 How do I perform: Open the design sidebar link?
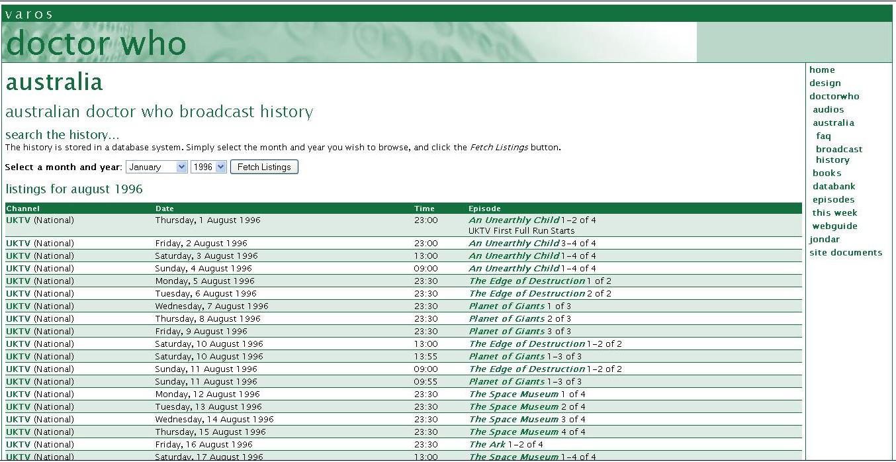[825, 83]
